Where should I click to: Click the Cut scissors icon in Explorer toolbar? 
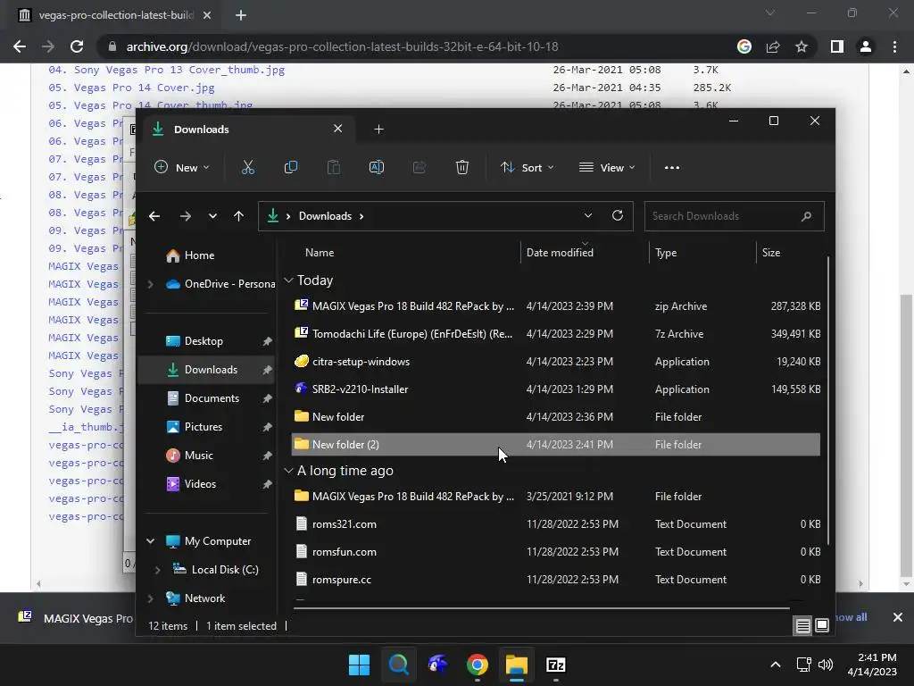pyautogui.click(x=248, y=168)
